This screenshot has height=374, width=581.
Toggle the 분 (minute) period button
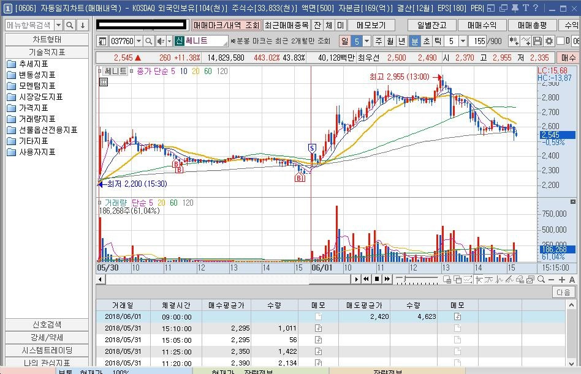(x=415, y=41)
